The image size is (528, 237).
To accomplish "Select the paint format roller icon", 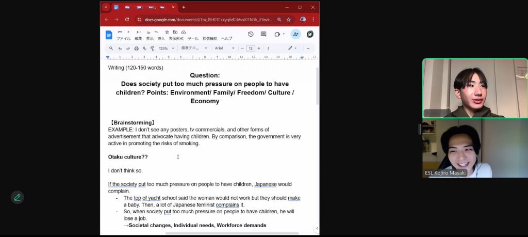I will (152, 49).
